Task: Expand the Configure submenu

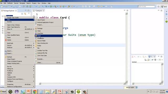Action: click(20, 81)
